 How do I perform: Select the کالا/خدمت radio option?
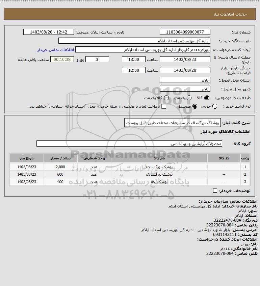[166, 98]
